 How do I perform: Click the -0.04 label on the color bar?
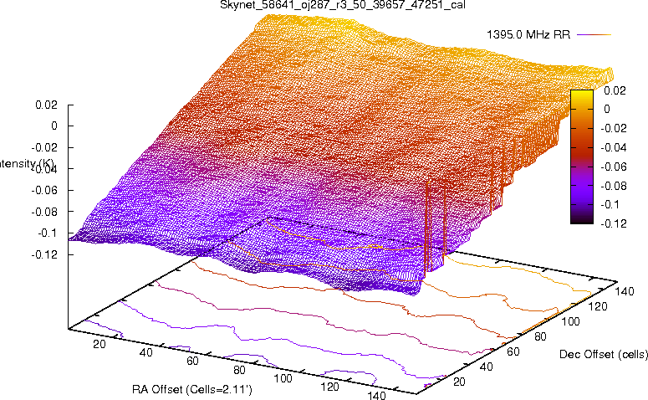pyautogui.click(x=613, y=147)
